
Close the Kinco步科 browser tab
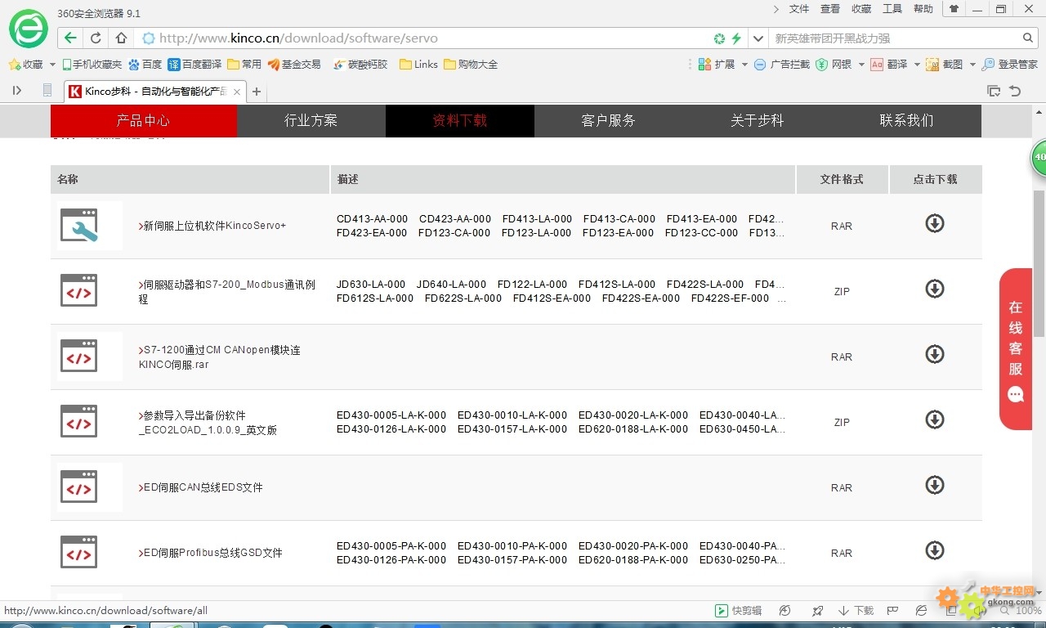237,92
